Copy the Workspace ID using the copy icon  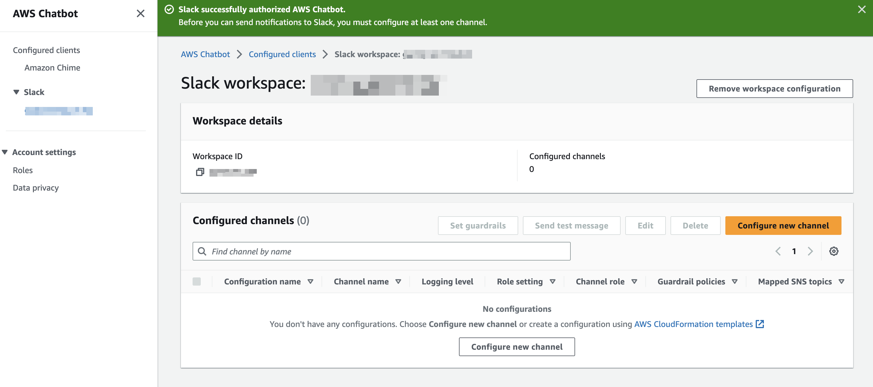[200, 172]
